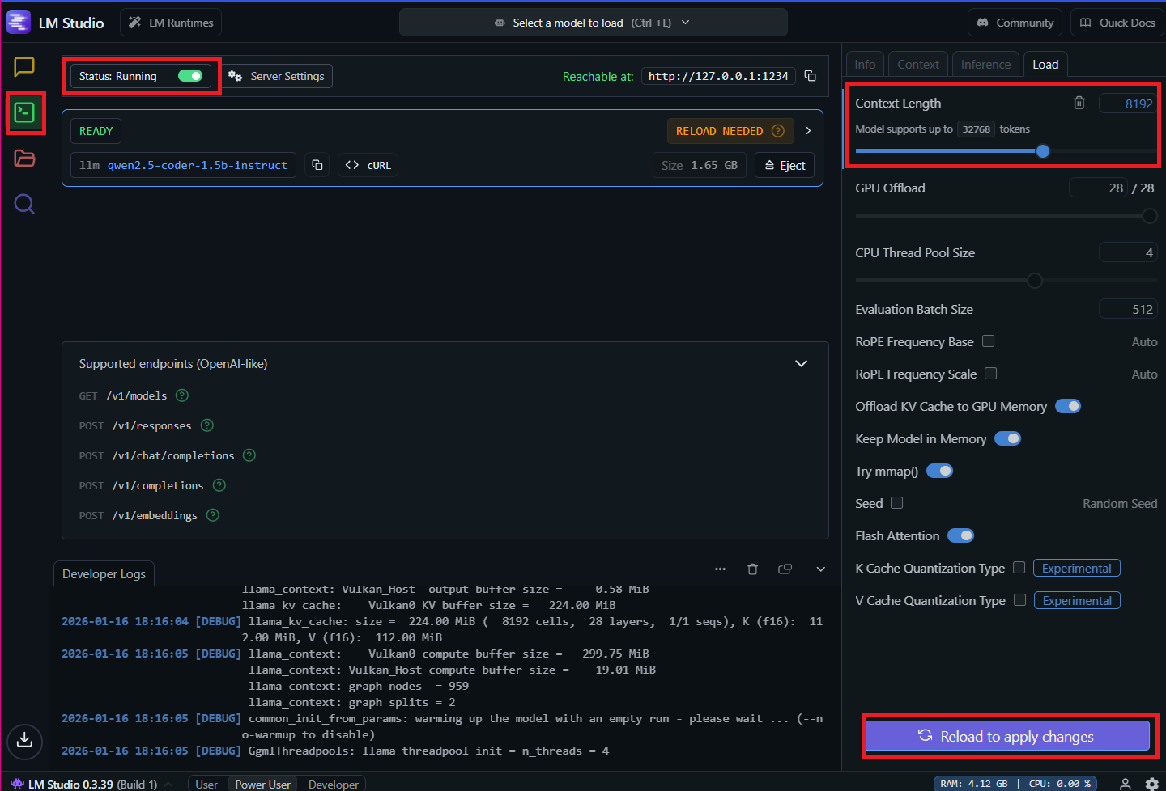
Task: Click Reload to apply changes
Action: [x=1008, y=736]
